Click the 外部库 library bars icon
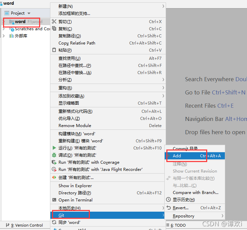Screen dimensions: 247x230 pyautogui.click(x=11, y=36)
